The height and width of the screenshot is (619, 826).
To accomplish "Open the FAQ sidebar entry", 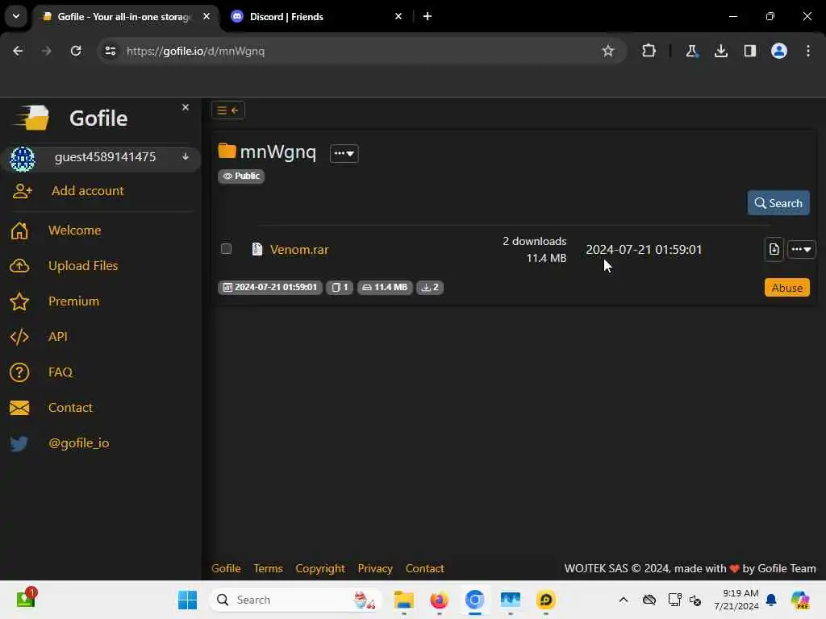I will point(60,372).
